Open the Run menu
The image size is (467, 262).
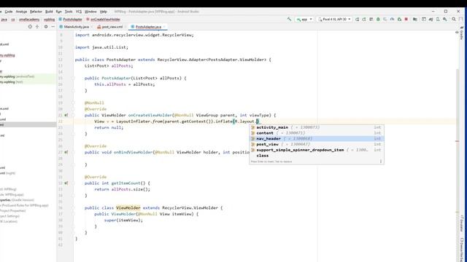coord(58,12)
